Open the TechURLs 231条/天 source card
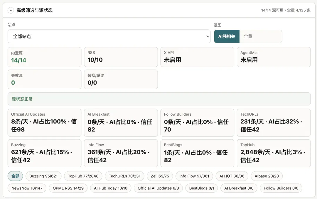317x199 pixels. pos(274,123)
